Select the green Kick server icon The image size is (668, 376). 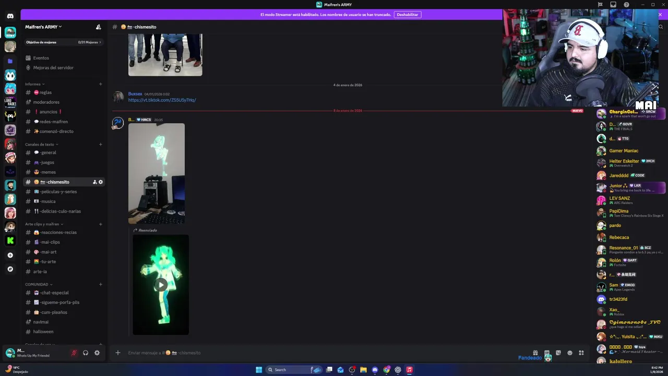[10, 240]
